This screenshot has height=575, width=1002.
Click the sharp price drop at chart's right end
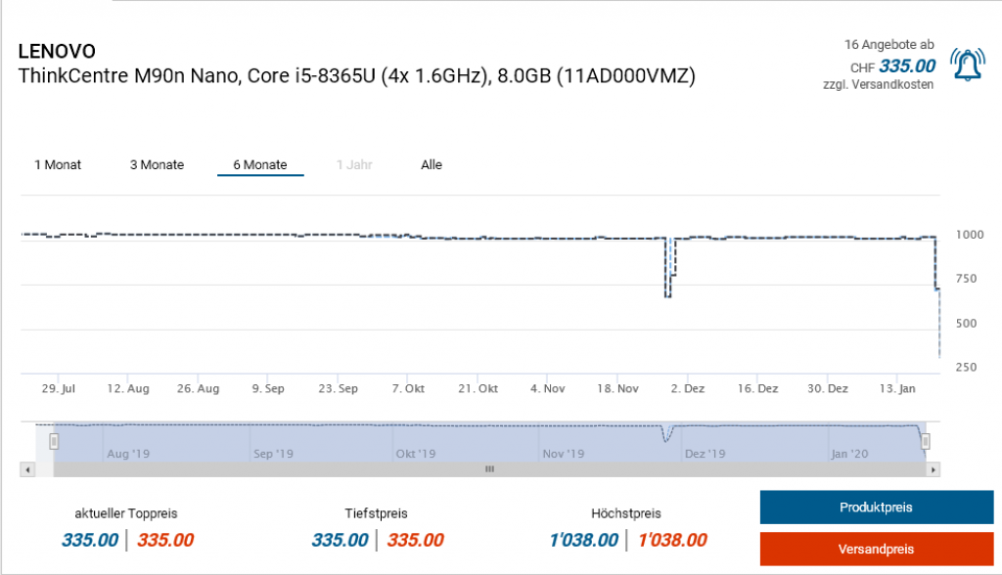[x=938, y=323]
